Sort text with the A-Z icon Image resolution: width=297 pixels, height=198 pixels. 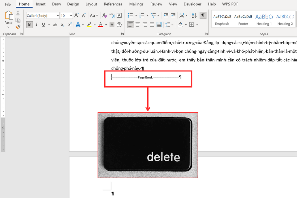(194, 15)
